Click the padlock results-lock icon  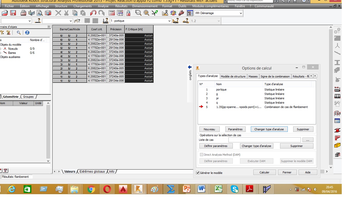coord(128,13)
